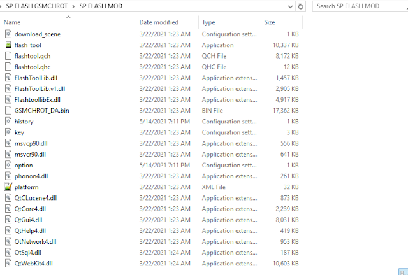Click the 10,337 KB size value
Image resolution: width=408 pixels, height=275 pixels.
(286, 45)
